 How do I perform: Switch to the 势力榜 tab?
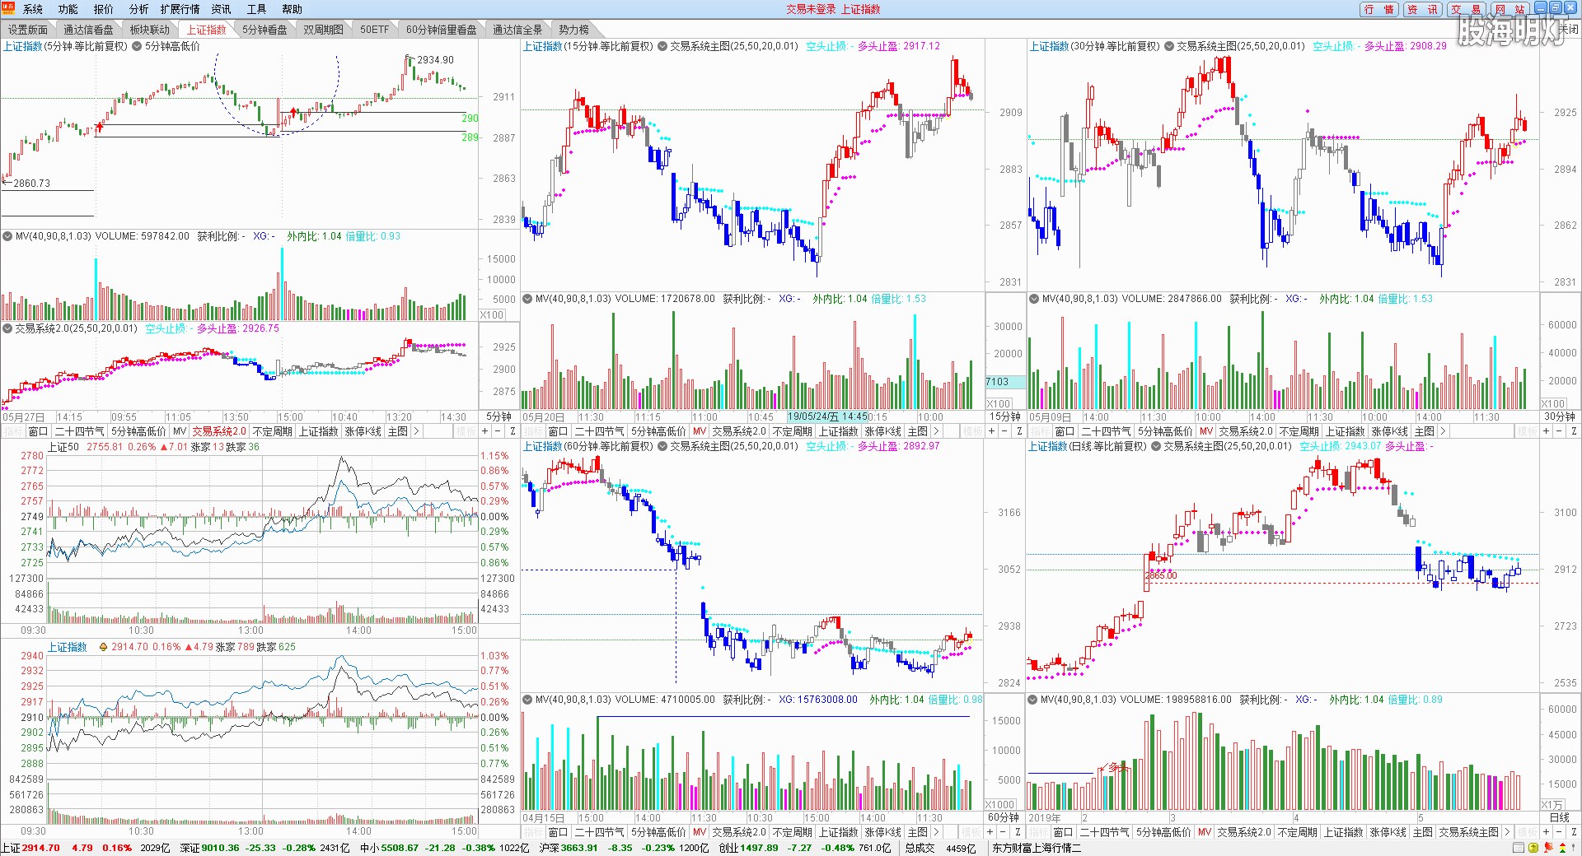(x=574, y=30)
